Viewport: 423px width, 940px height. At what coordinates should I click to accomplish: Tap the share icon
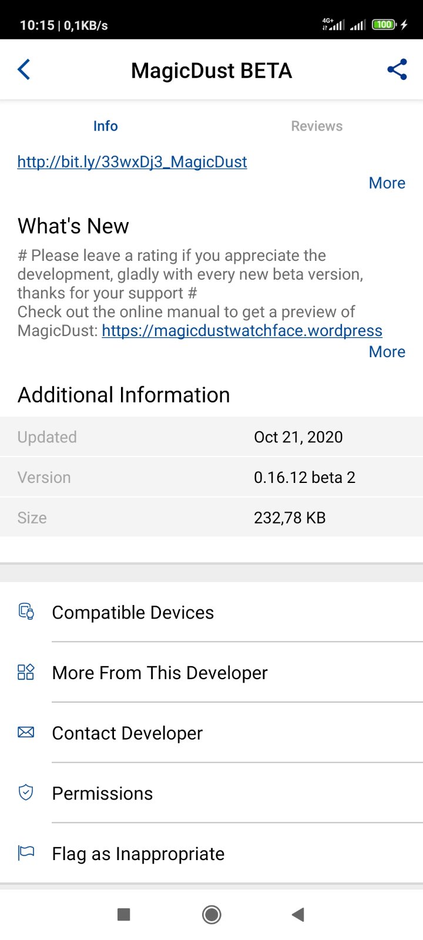pos(397,70)
